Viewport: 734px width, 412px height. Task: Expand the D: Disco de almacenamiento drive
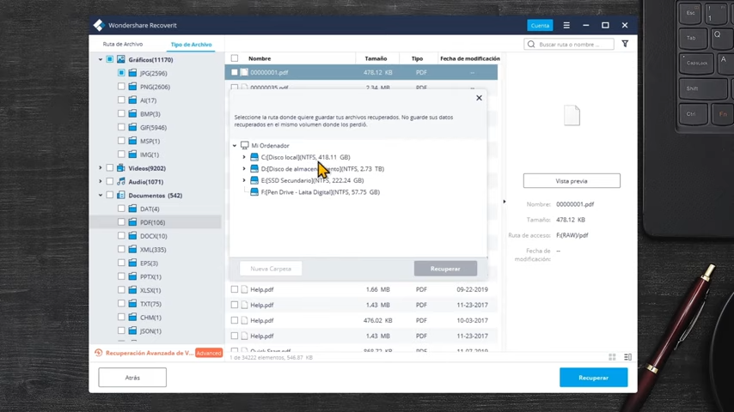point(244,168)
